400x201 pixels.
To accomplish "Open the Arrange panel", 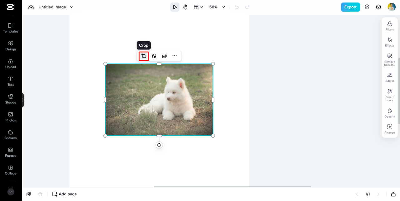I will 390,129.
